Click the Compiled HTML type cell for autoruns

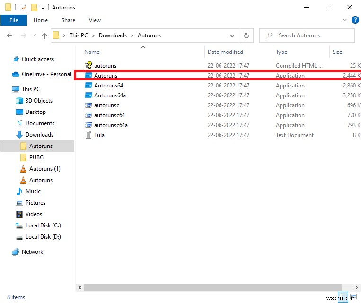(x=299, y=66)
